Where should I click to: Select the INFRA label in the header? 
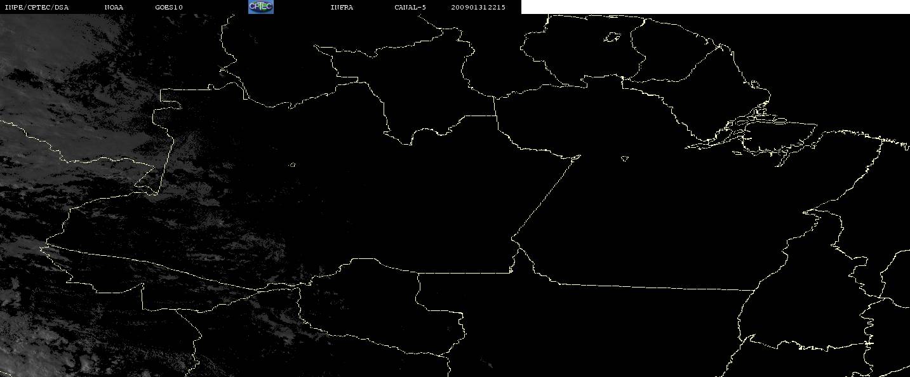[x=342, y=7]
